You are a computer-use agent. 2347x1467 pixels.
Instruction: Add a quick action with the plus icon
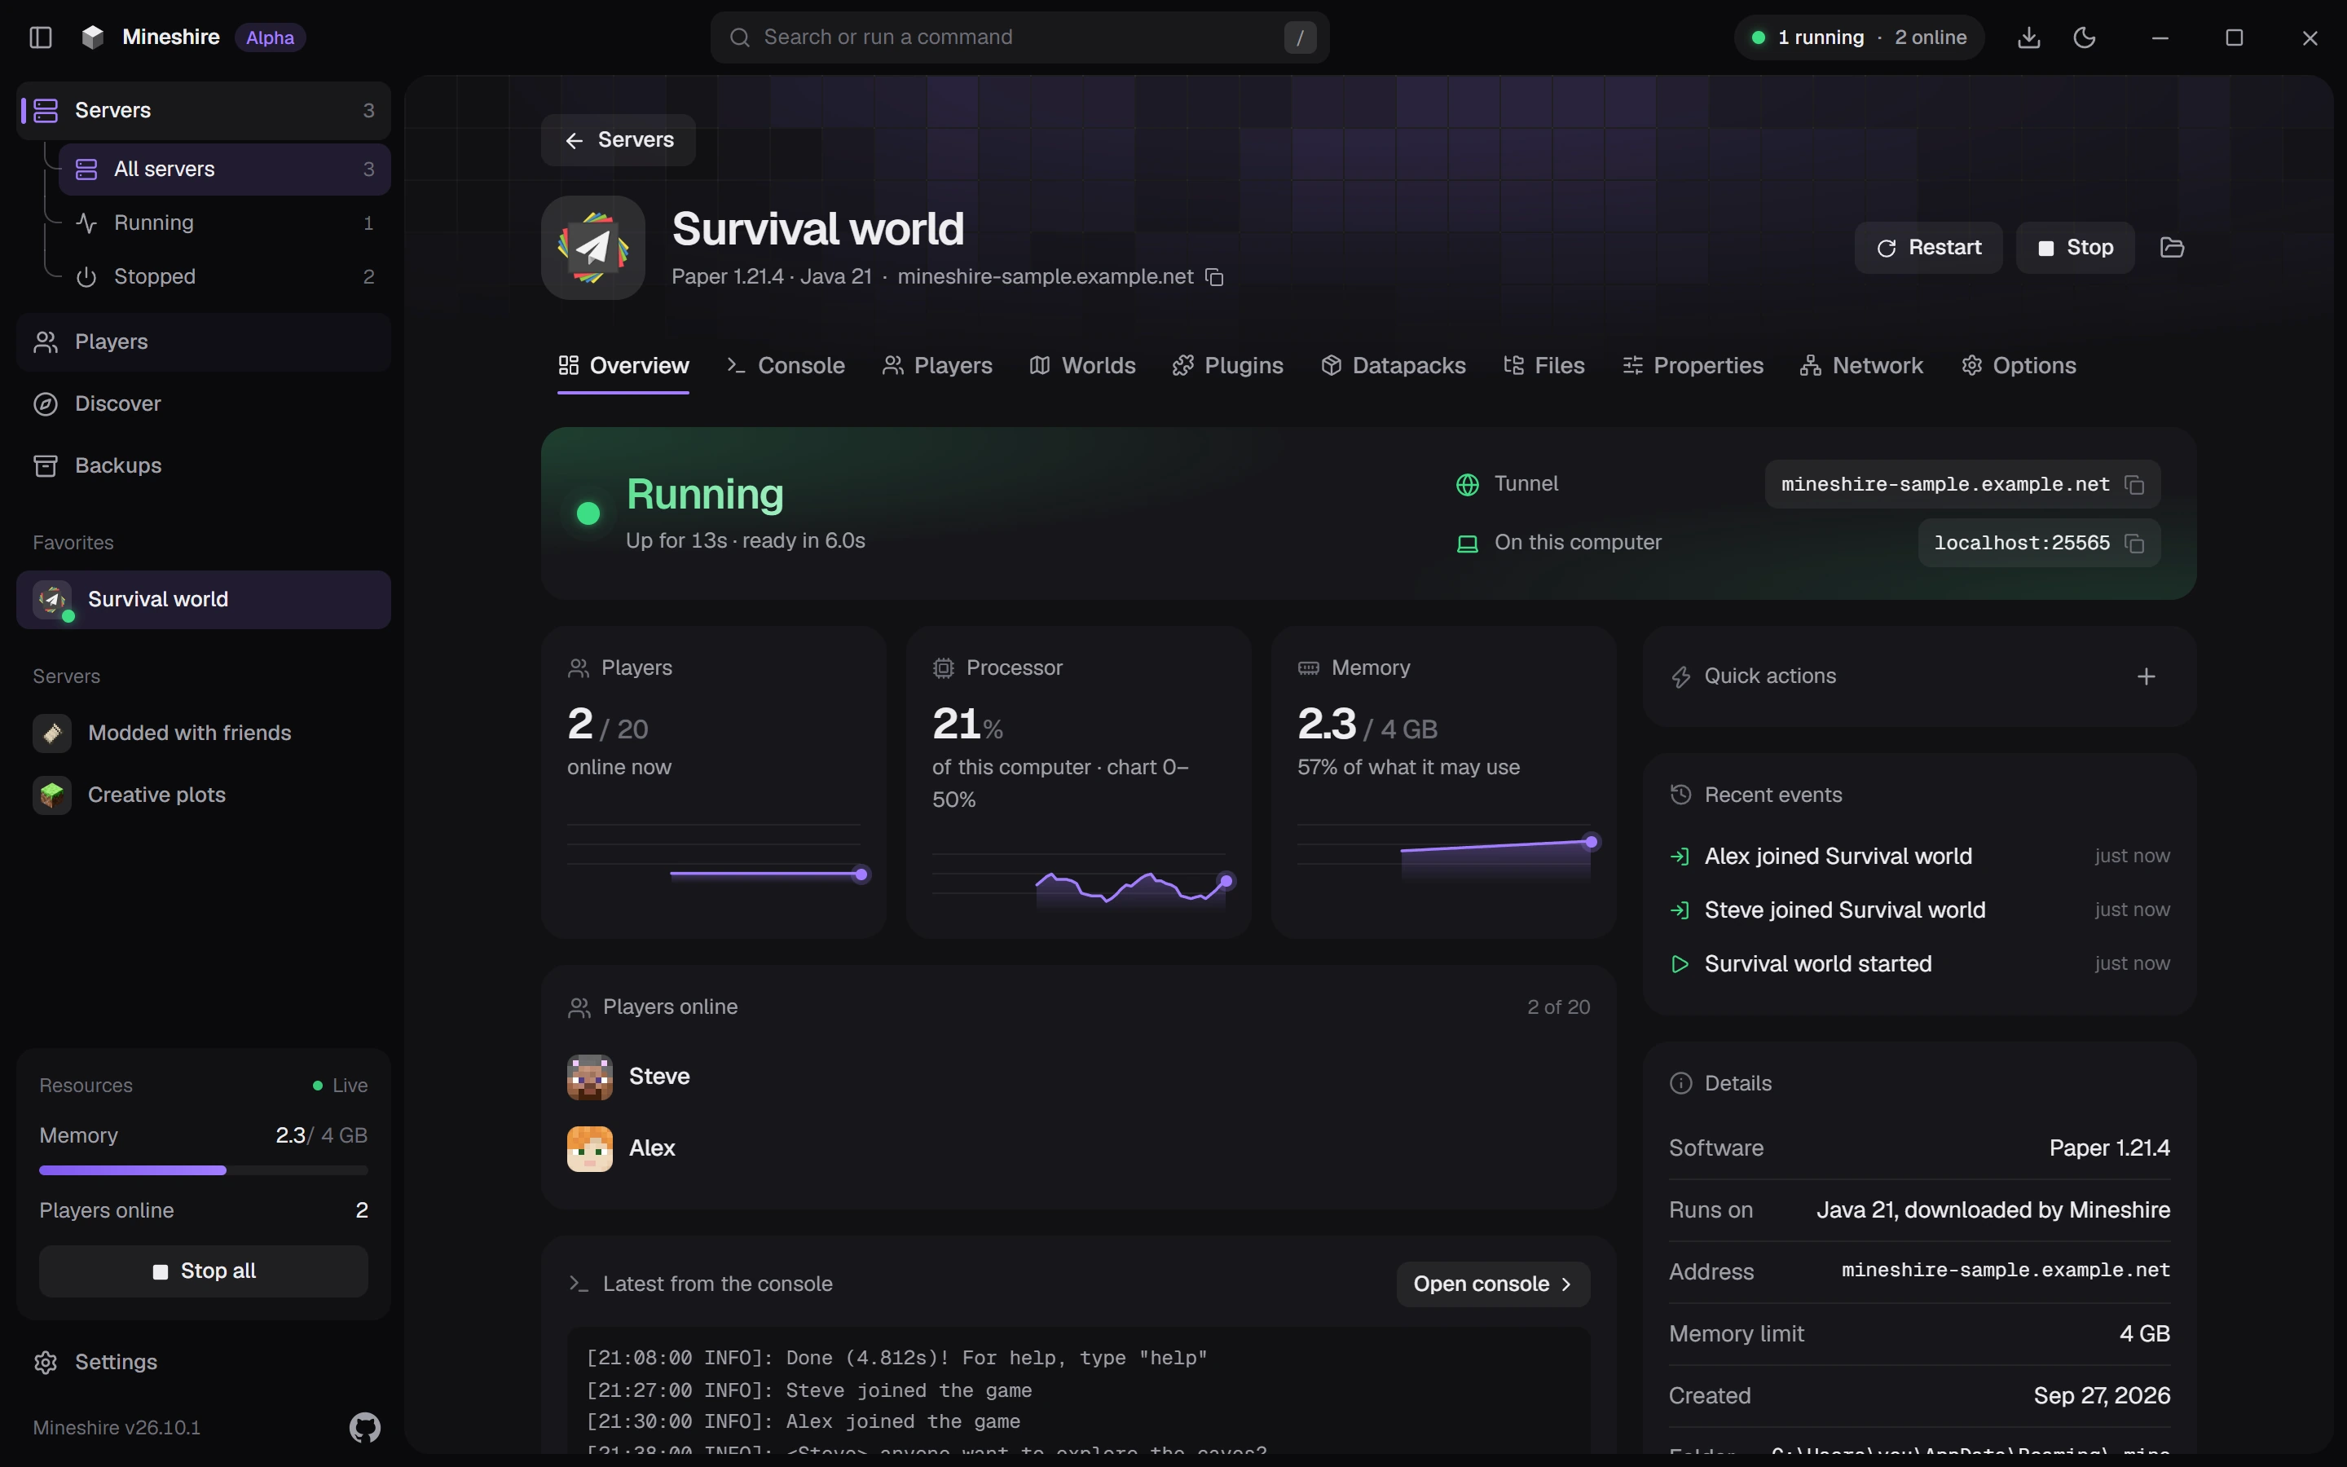pyautogui.click(x=2145, y=676)
